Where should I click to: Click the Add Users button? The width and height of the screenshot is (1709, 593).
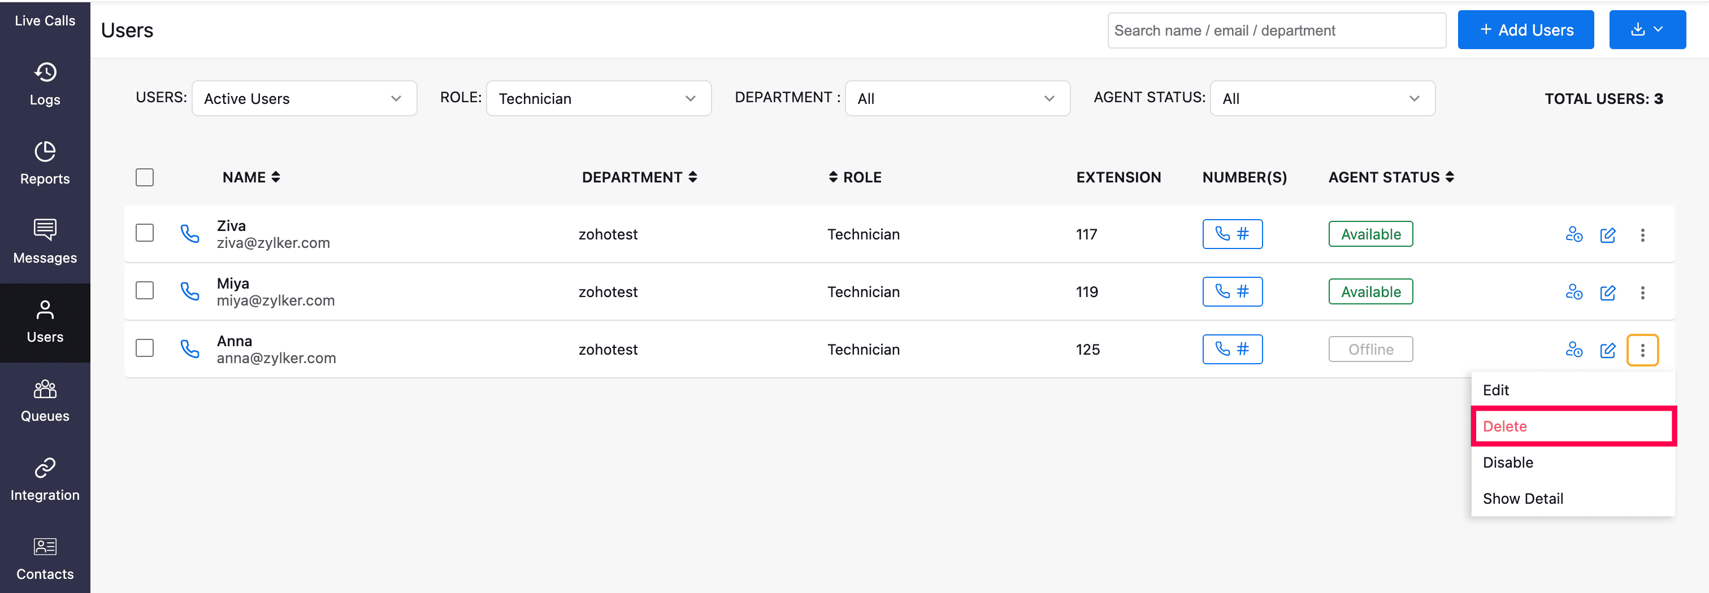1525,30
